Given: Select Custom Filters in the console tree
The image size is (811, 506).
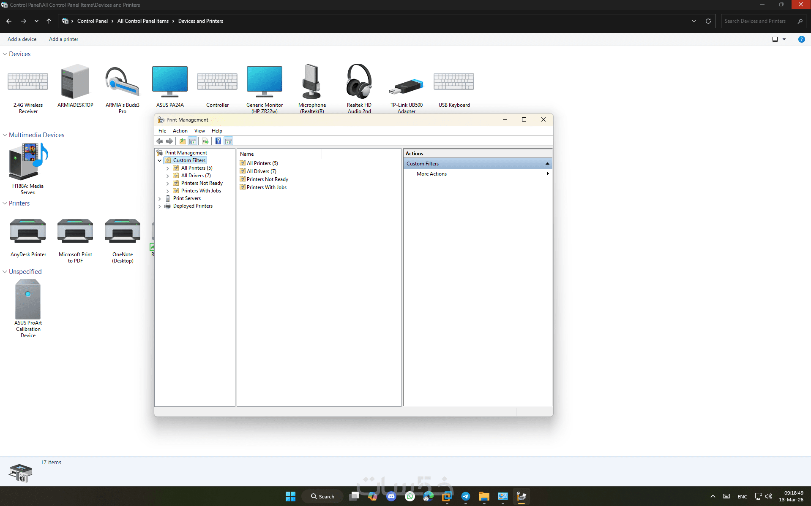Looking at the screenshot, I should coord(189,160).
